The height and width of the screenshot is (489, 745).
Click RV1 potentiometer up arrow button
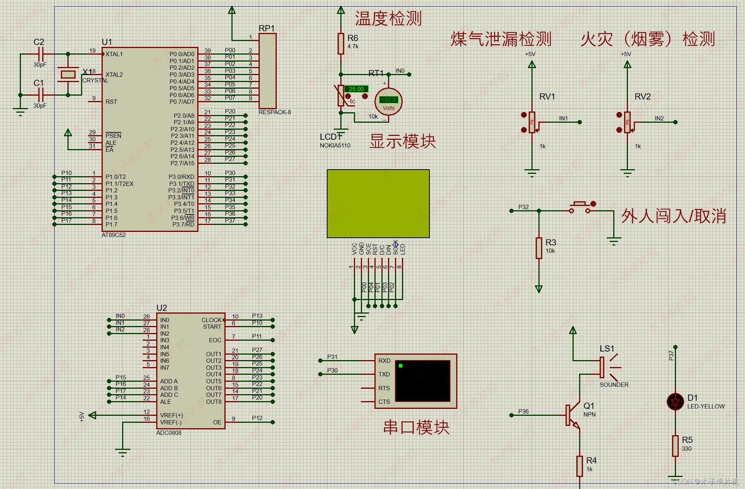click(524, 115)
